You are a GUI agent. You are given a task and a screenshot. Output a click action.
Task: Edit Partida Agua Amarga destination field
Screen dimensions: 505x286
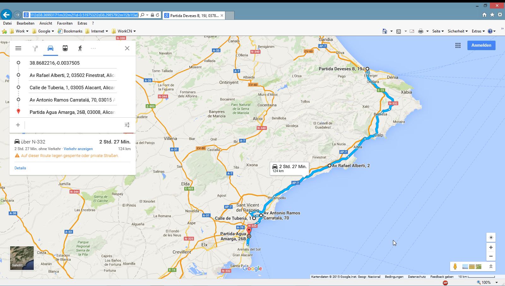tap(73, 112)
